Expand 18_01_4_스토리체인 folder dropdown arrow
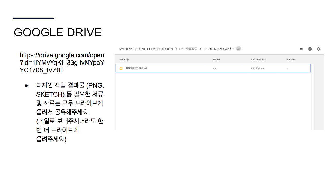The height and width of the screenshot is (184, 329). [x=233, y=49]
